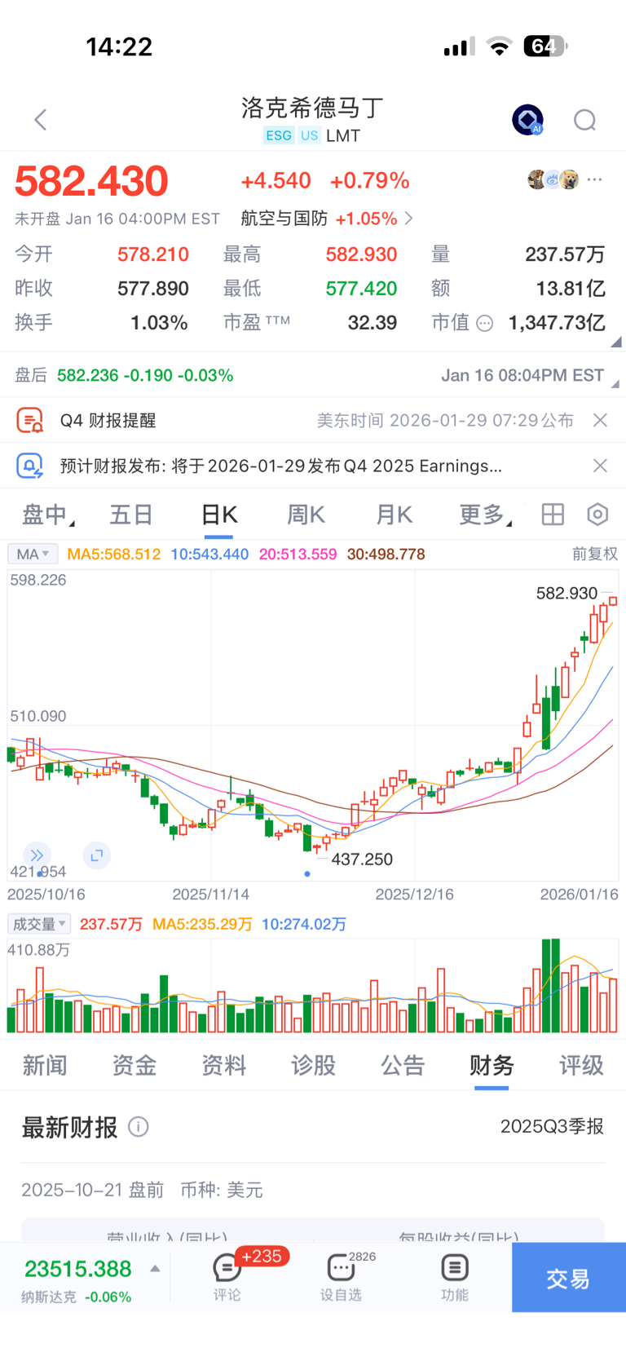The image size is (626, 1361).
Task: Expand quote details corner triangle
Action: click(616, 342)
